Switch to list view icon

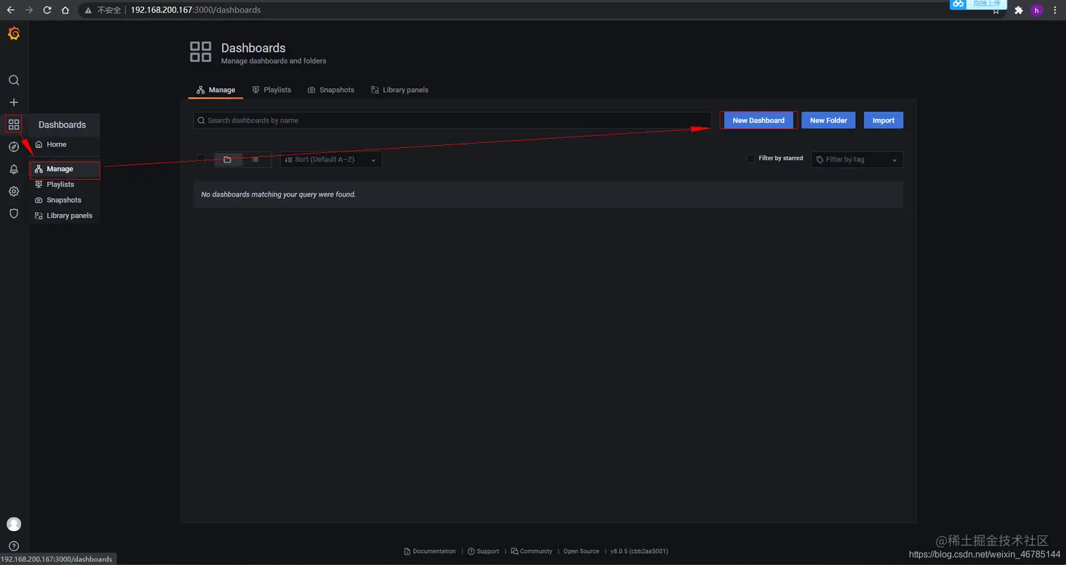(255, 160)
